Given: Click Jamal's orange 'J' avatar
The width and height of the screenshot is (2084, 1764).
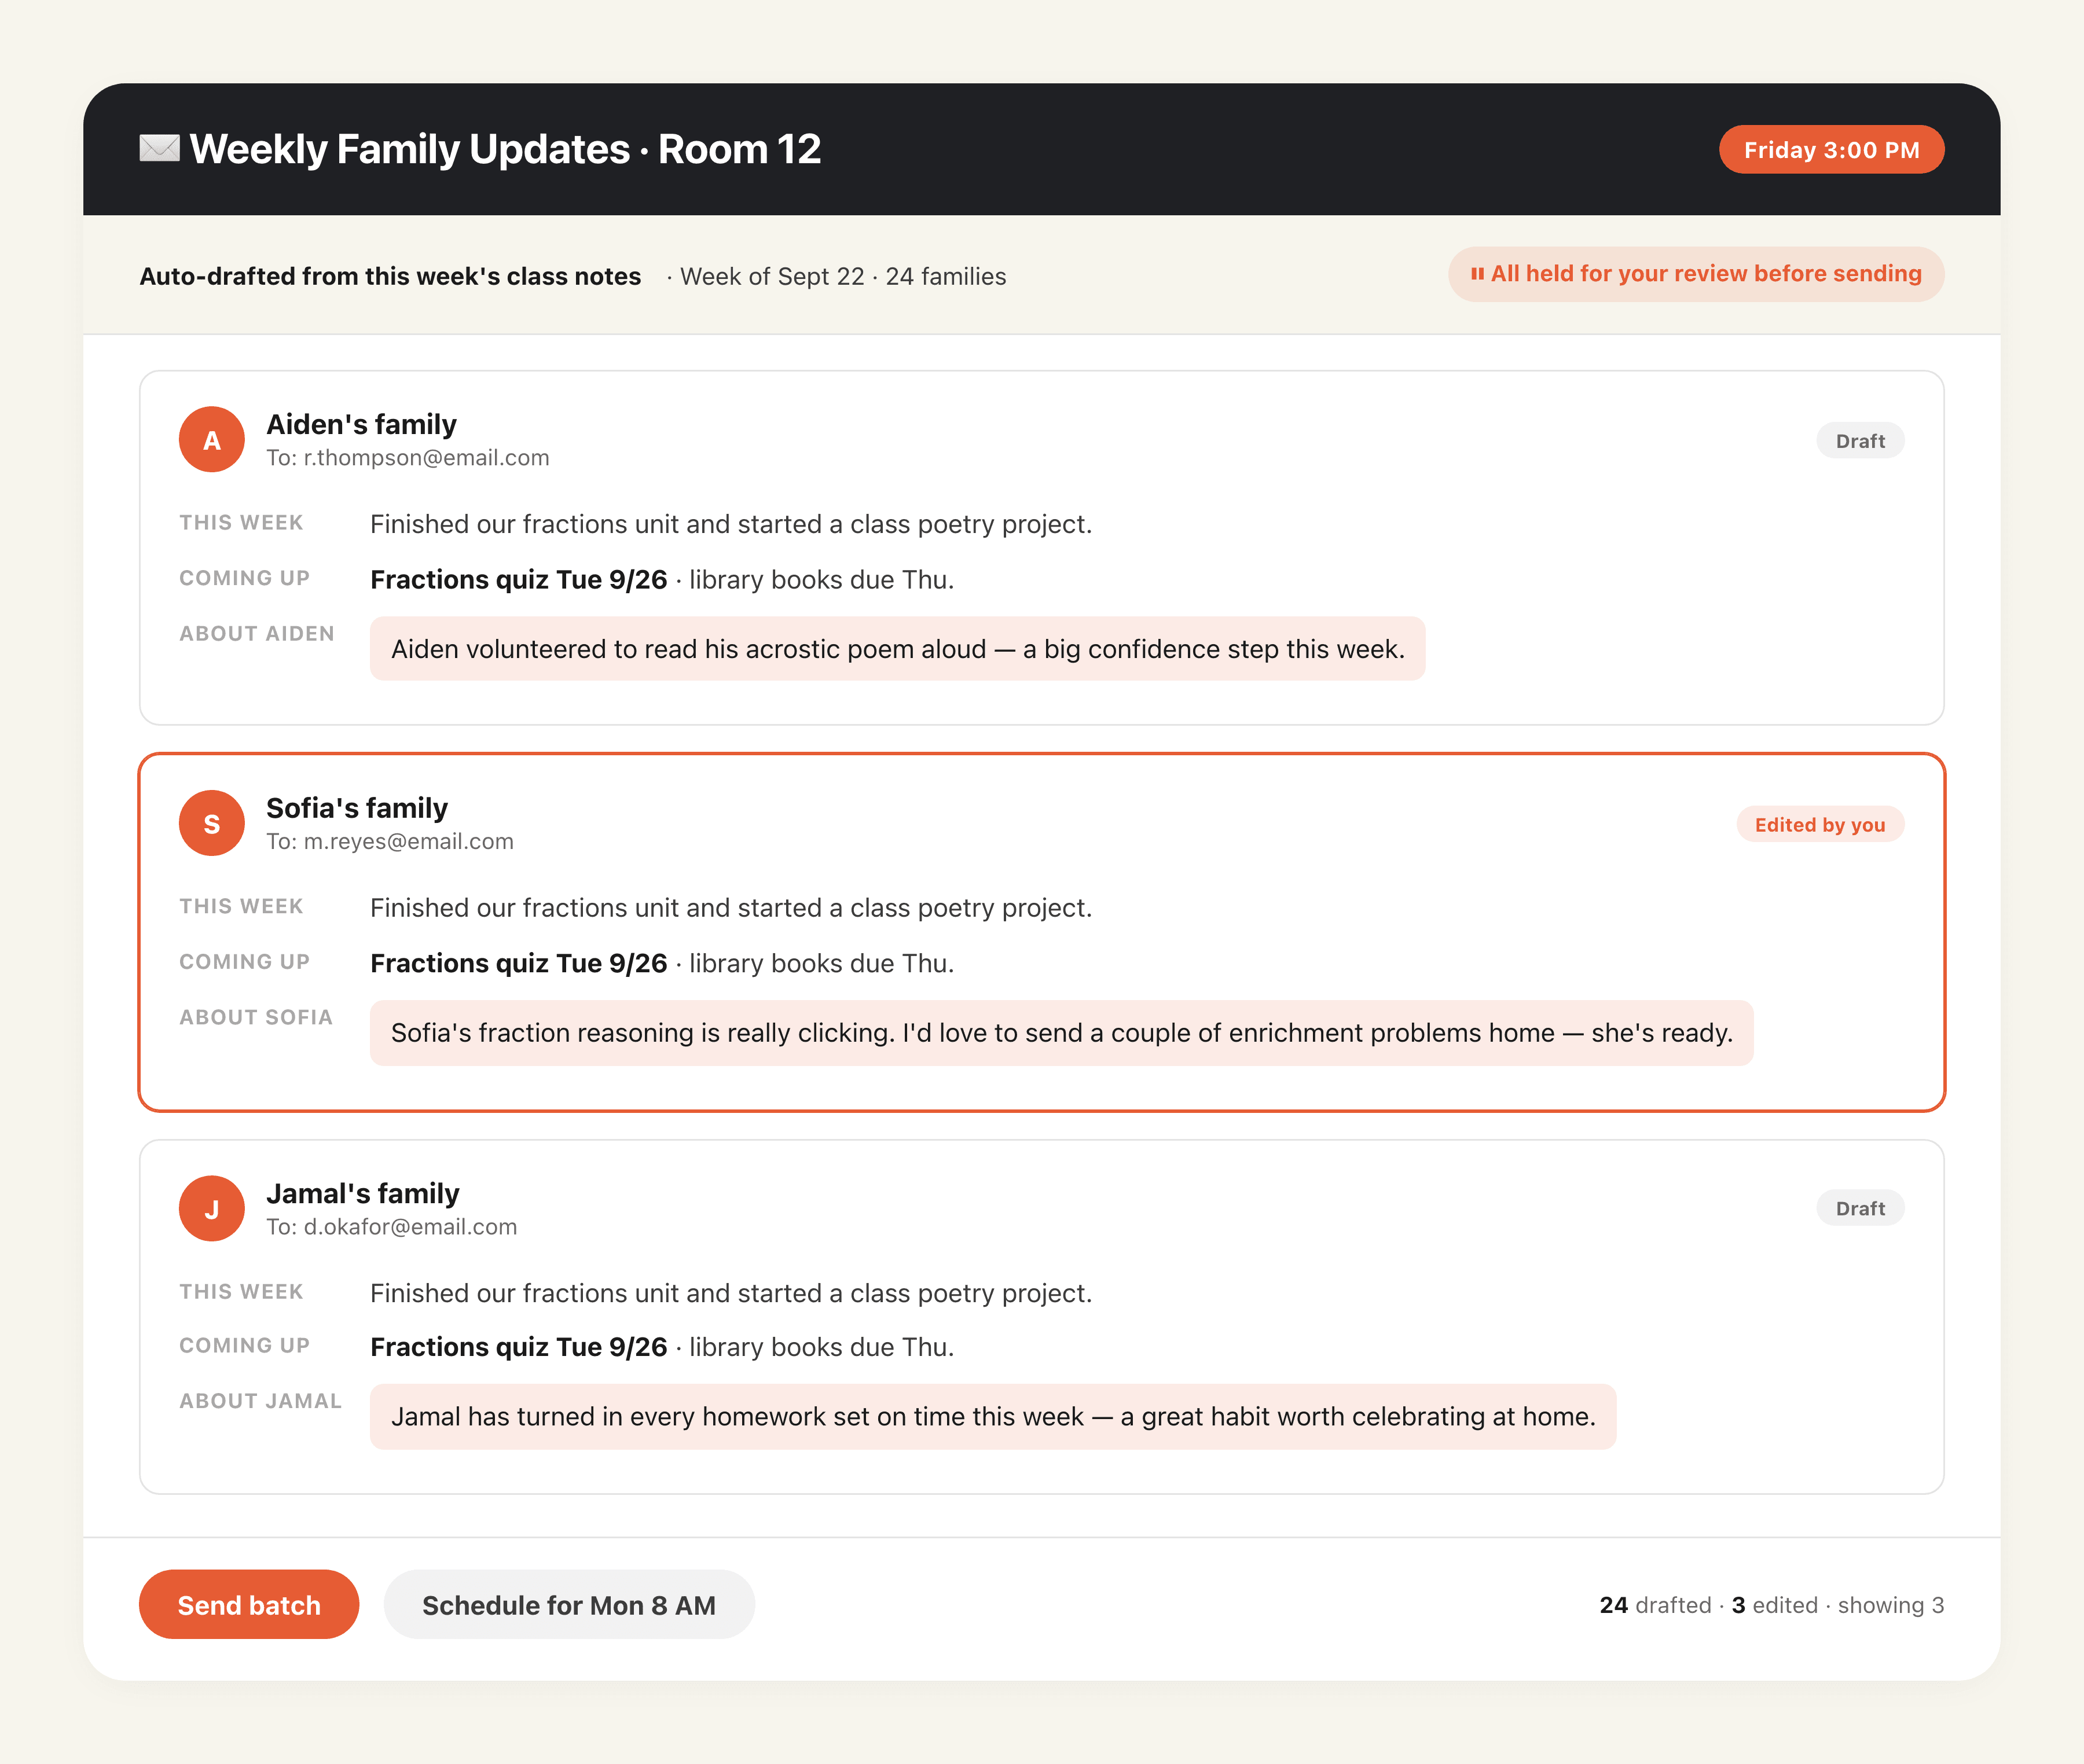Looking at the screenshot, I should pos(212,1208).
